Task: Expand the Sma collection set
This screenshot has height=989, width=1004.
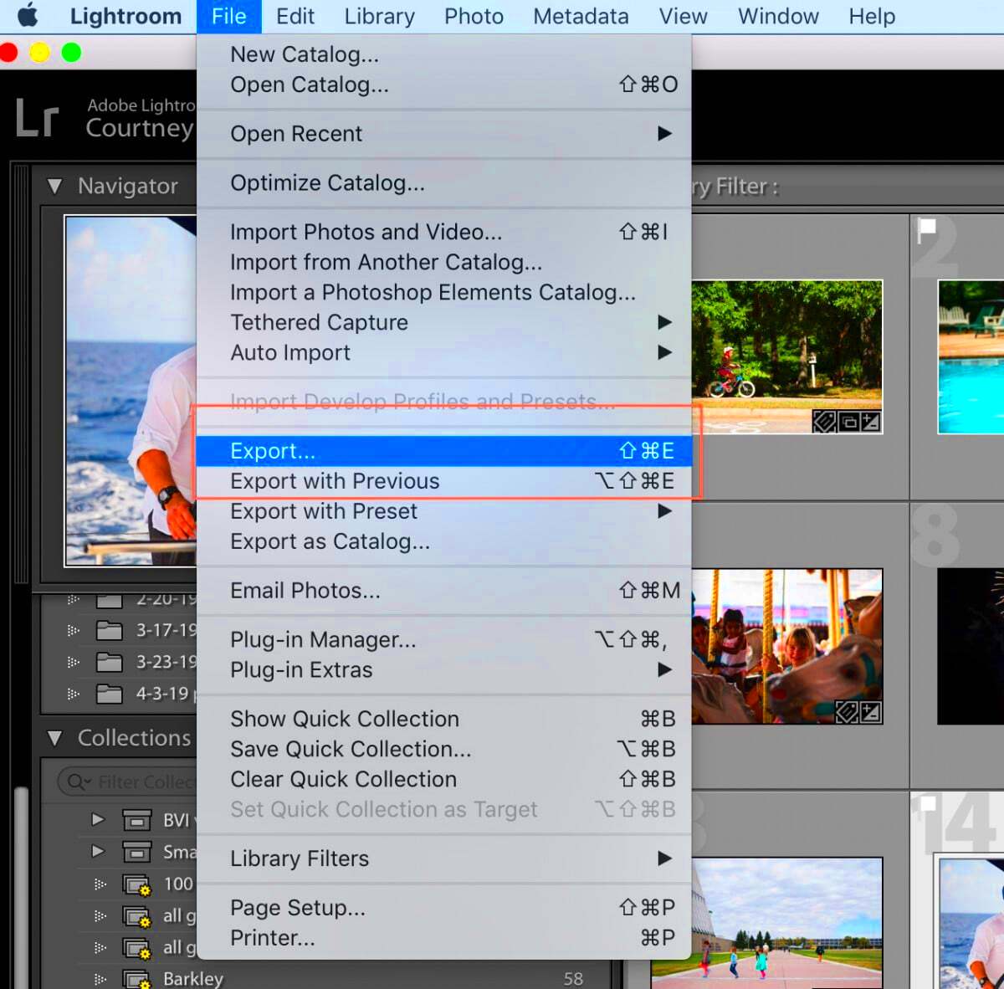Action: 98,851
